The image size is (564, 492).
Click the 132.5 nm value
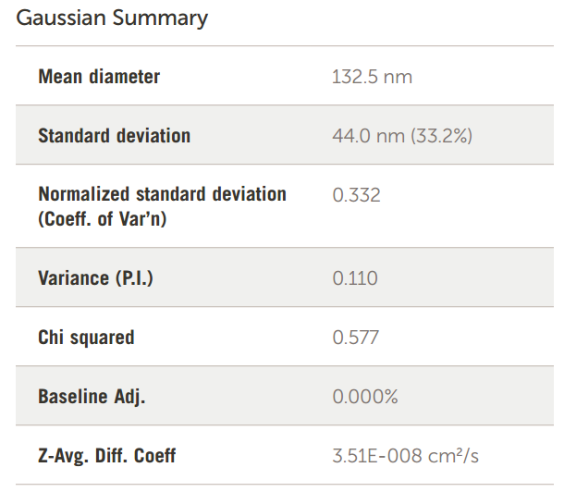click(372, 77)
